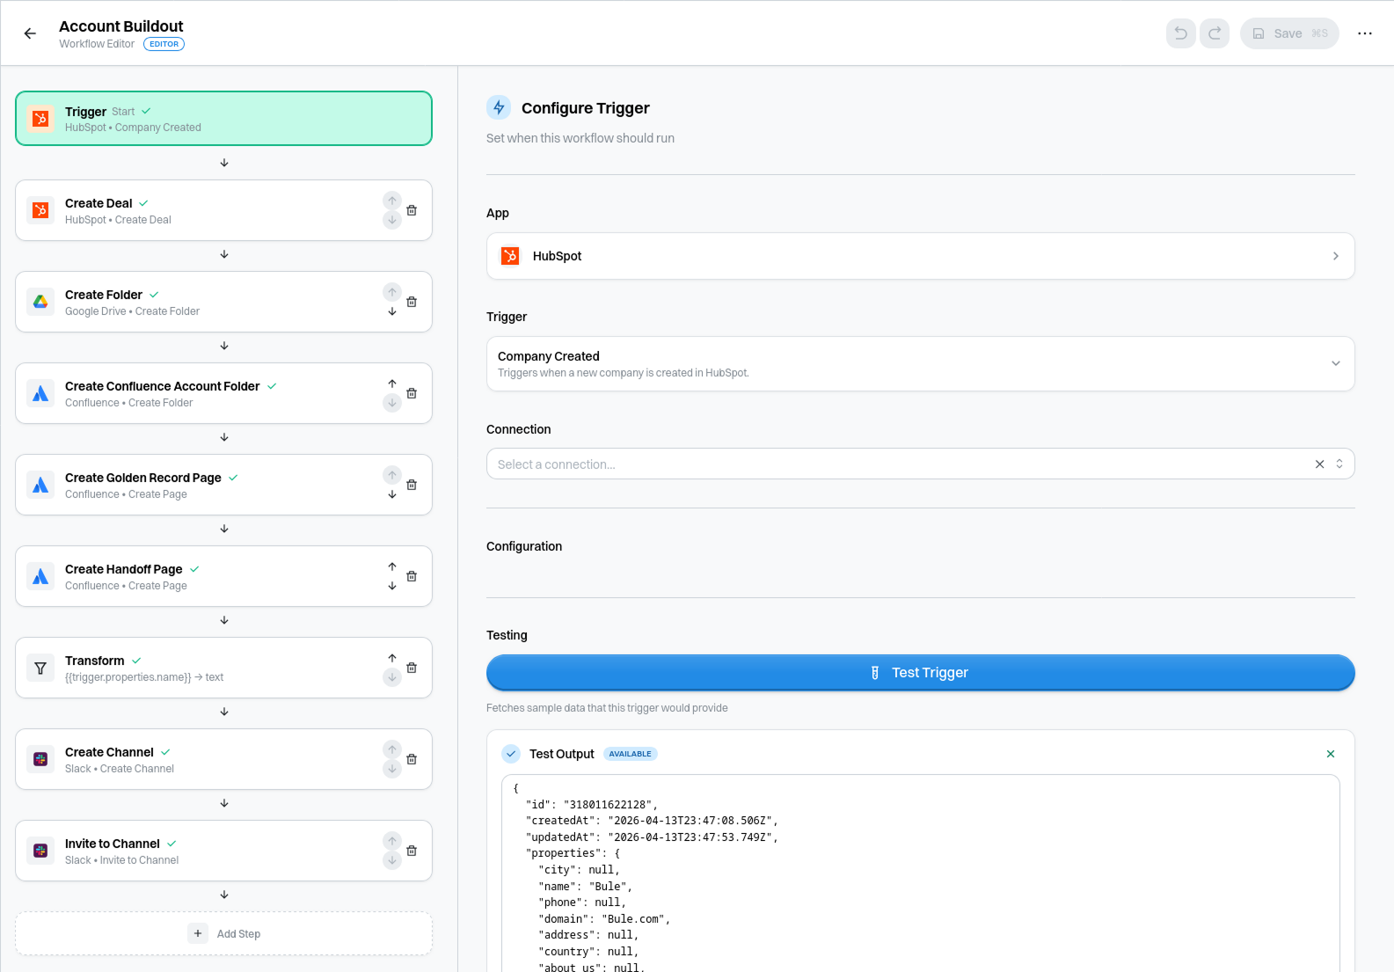Undo the last workflow change
This screenshot has width=1394, height=972.
point(1181,33)
